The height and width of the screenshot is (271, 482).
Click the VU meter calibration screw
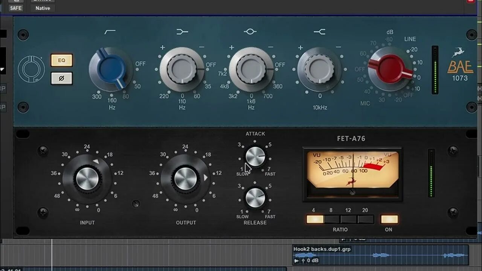pos(352,192)
